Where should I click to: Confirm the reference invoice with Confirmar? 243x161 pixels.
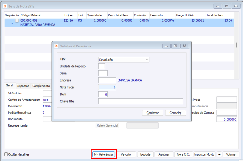pos(153,113)
